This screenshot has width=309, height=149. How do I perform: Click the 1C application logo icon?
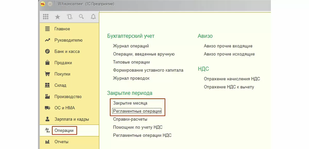[x=43, y=4]
